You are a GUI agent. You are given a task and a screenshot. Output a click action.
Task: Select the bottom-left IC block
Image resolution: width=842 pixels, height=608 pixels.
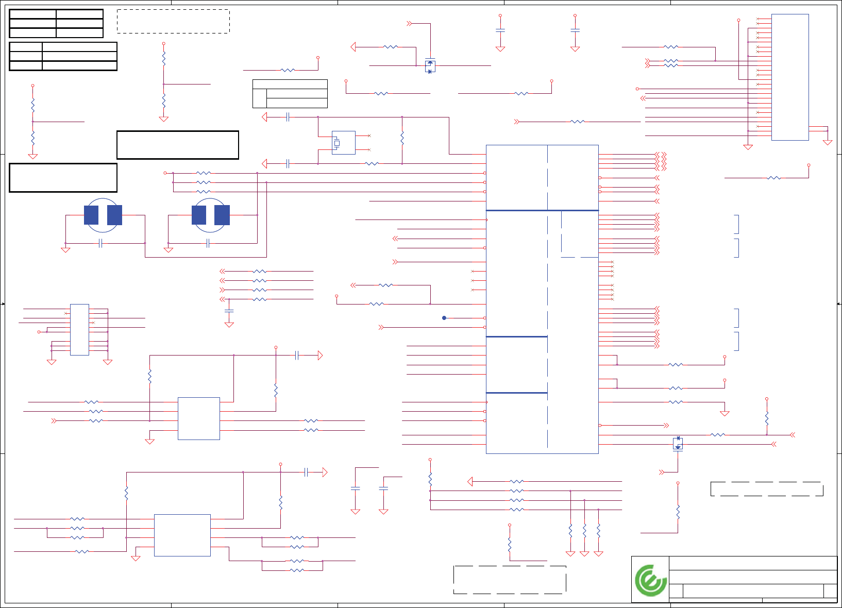pos(182,535)
